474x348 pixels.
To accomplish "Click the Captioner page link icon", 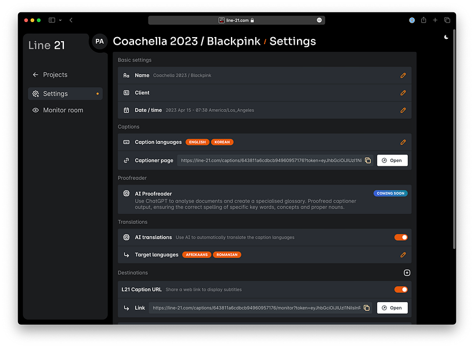I will (126, 161).
